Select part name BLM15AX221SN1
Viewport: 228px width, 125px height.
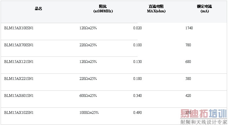coord(19,79)
